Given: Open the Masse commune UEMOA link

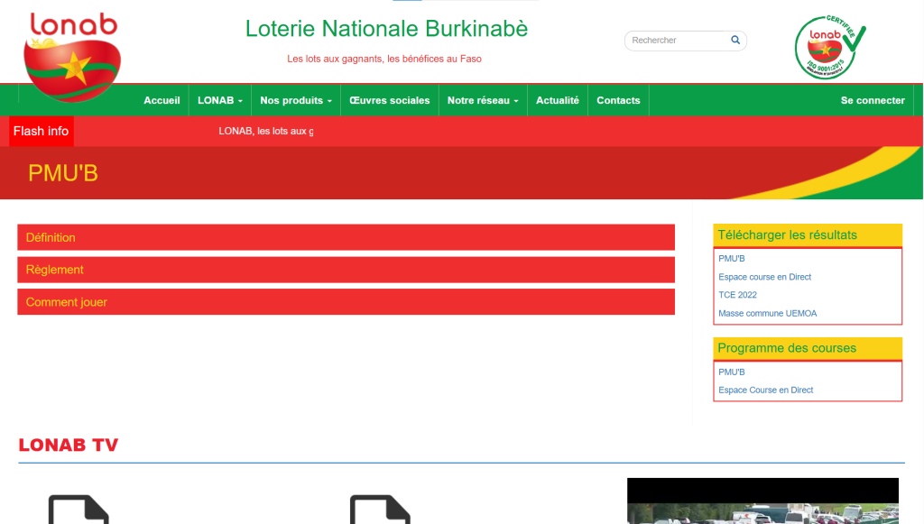Looking at the screenshot, I should coord(767,313).
